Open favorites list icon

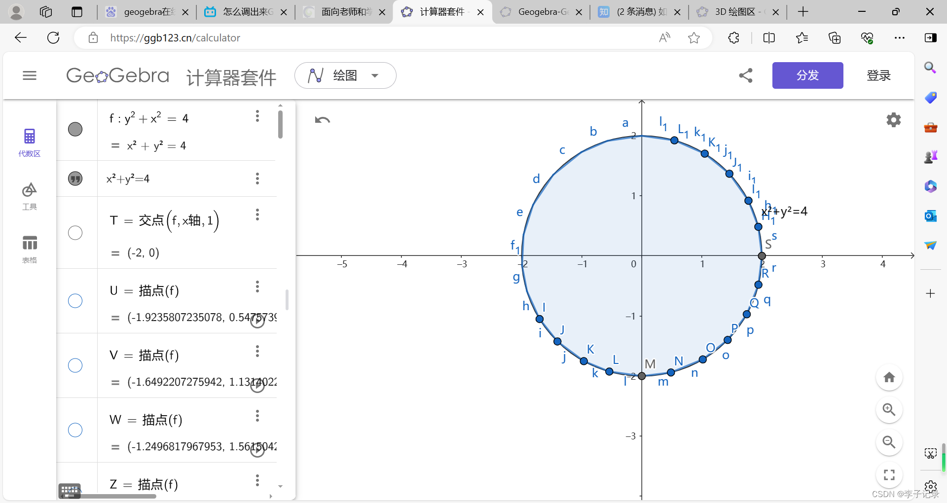[x=802, y=37]
